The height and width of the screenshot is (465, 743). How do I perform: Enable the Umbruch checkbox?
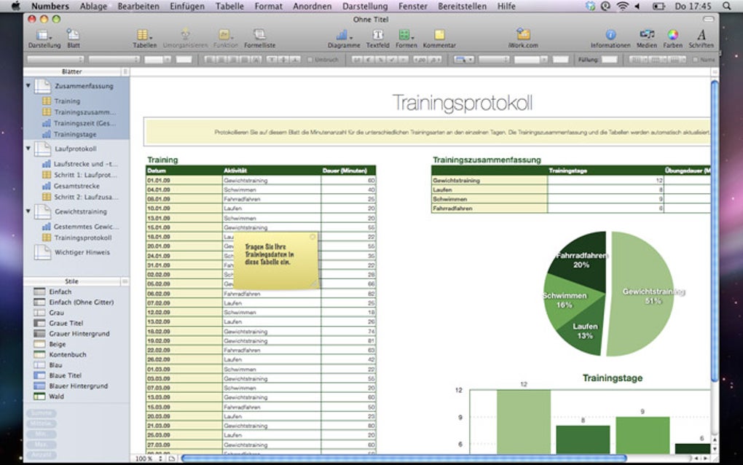[310, 60]
